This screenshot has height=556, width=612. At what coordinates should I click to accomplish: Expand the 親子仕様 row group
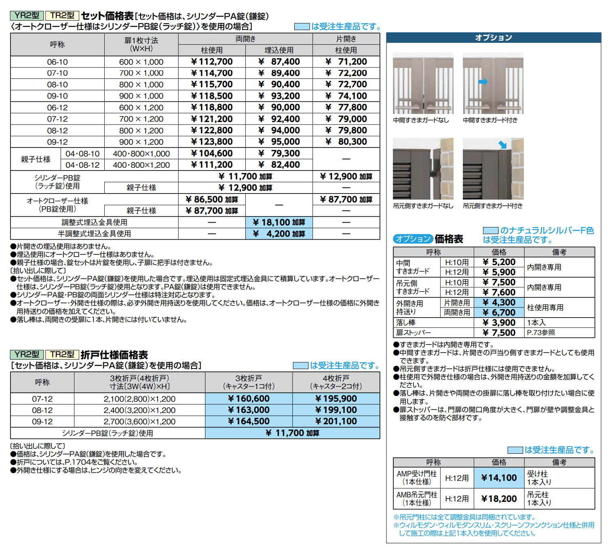[x=36, y=159]
